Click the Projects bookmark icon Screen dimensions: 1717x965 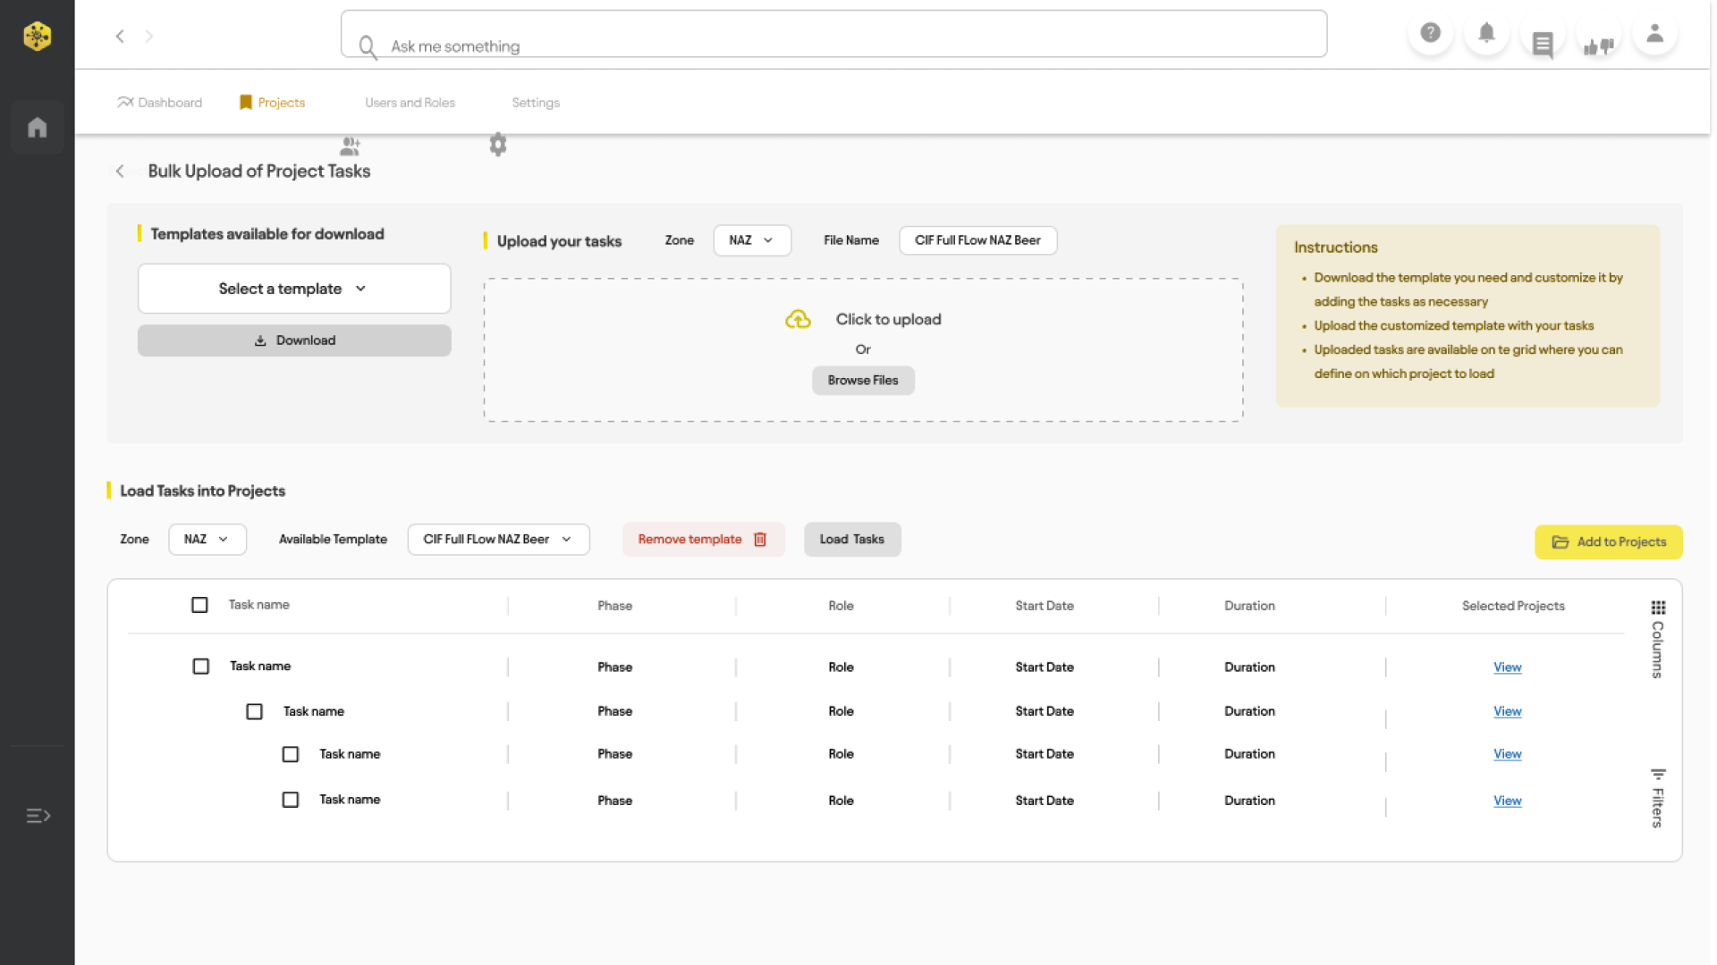246,103
